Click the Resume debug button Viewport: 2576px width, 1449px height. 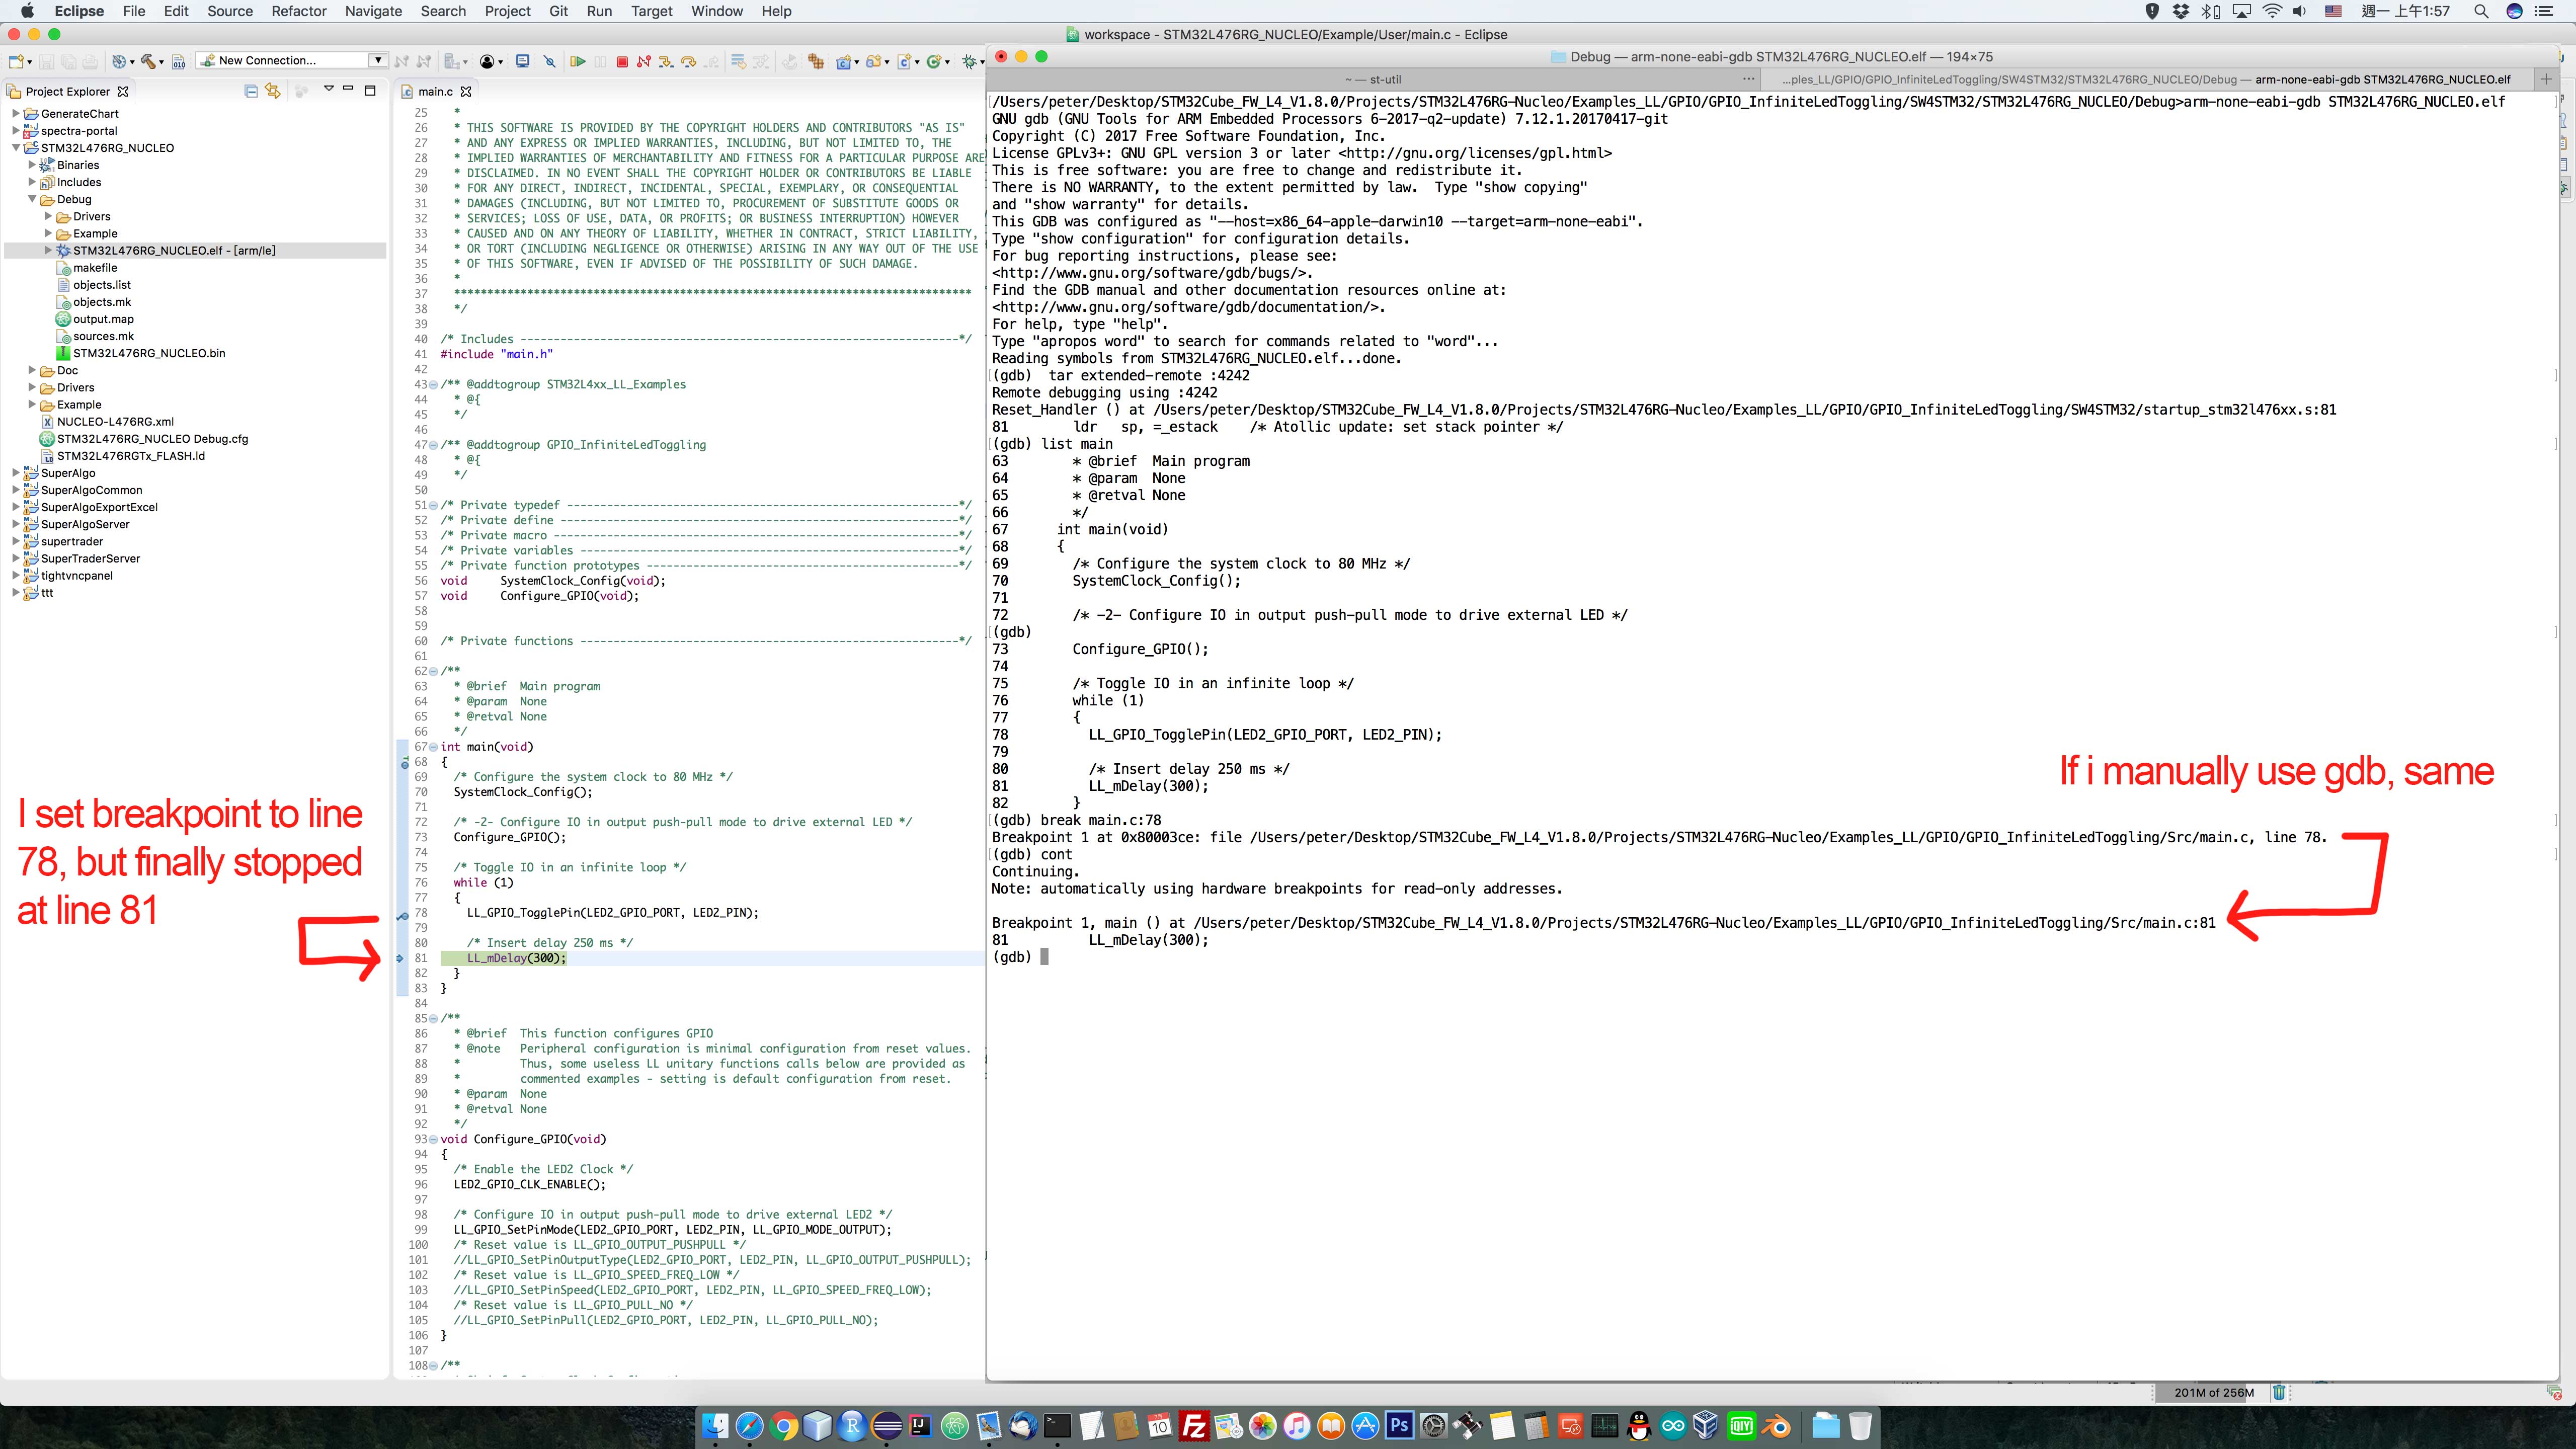(x=578, y=62)
